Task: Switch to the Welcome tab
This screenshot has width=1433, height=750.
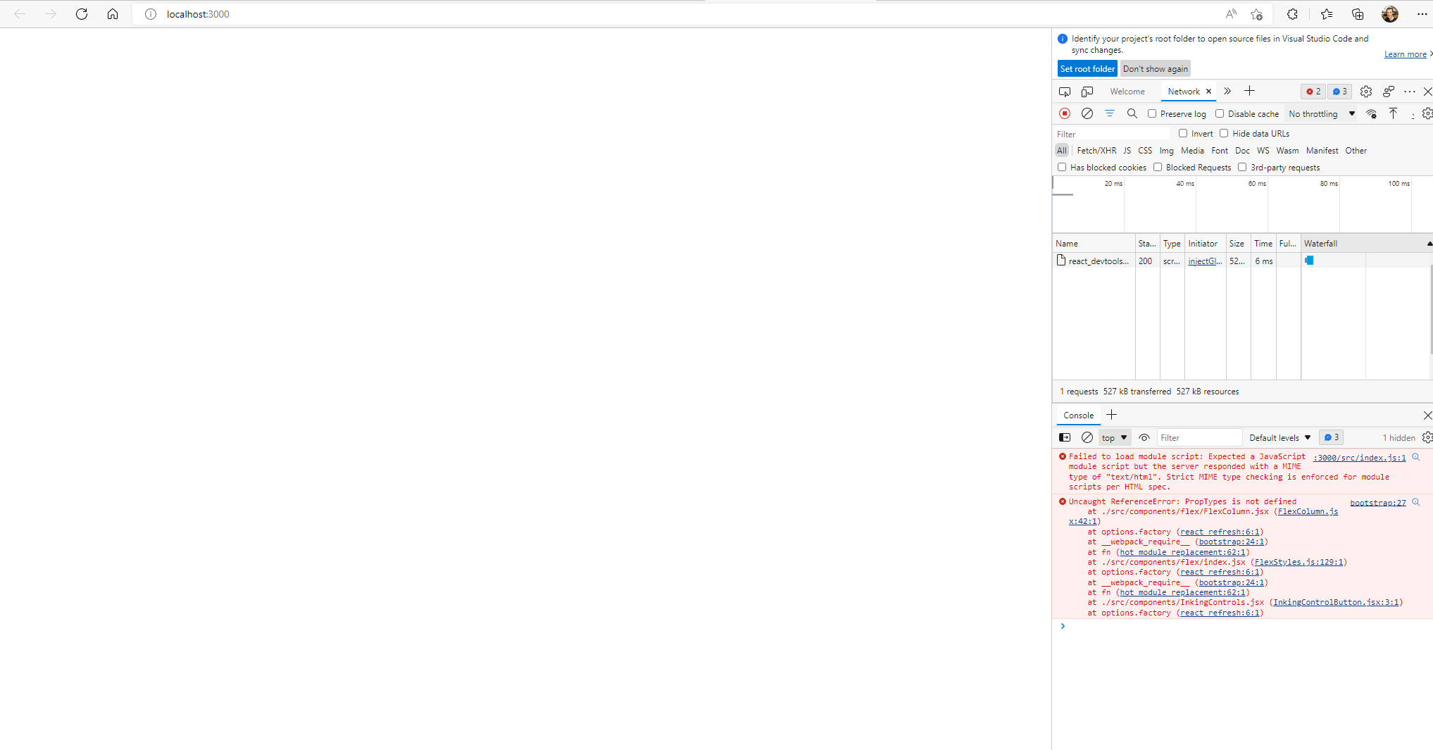Action: click(x=1127, y=92)
